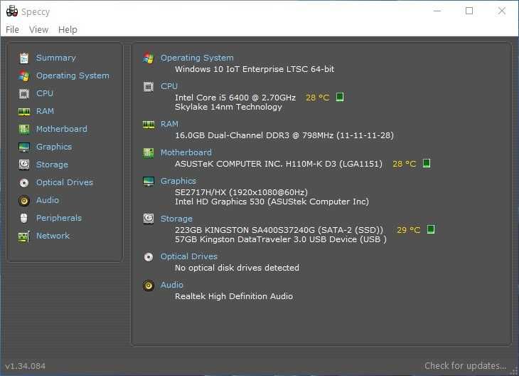The width and height of the screenshot is (519, 376).
Task: Click 'SE2717H/HX (1920x1080@60Hz)' monitor text
Action: [x=241, y=192]
